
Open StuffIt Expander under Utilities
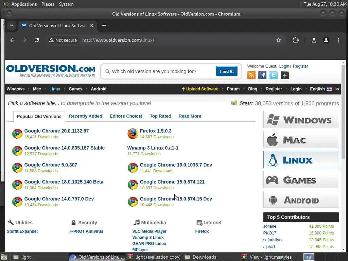(x=22, y=231)
